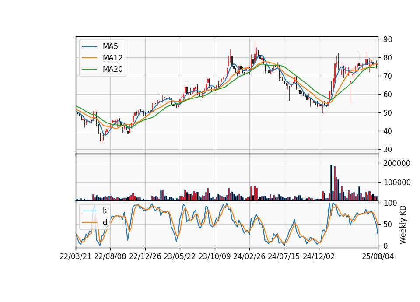Screen dimensions: 420x302
Task: Click the Weekly KD axis title
Action: pyautogui.click(x=403, y=225)
